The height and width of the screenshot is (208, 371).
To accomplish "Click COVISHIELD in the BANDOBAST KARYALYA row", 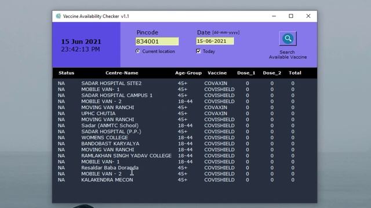I will 219,144.
